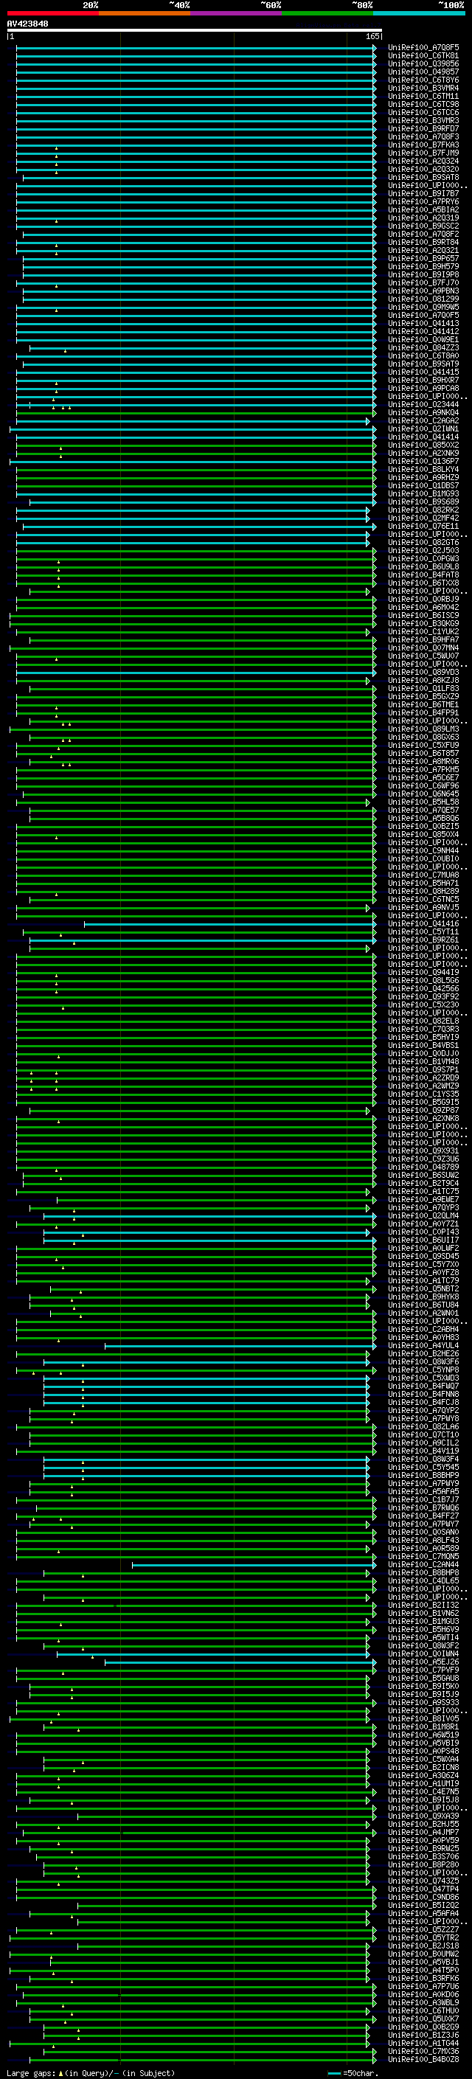Select hit label UniRef100_B9RT84
This screenshot has width=472, height=2079.
coord(423,242)
